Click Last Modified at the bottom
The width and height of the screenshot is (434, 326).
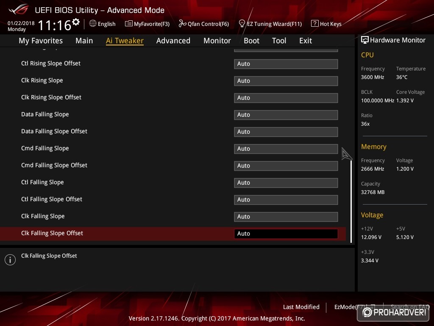click(x=301, y=307)
